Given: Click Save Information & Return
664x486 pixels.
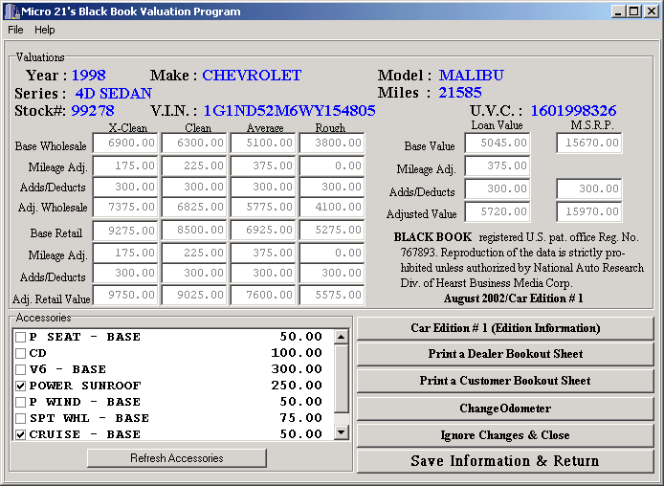Looking at the screenshot, I should click(x=505, y=461).
